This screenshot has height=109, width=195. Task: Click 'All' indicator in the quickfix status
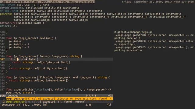[109, 105]
